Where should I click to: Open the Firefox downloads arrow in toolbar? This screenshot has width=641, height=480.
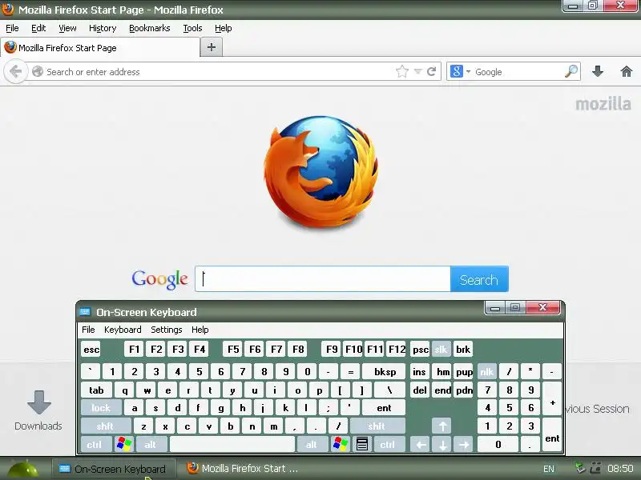(x=598, y=71)
